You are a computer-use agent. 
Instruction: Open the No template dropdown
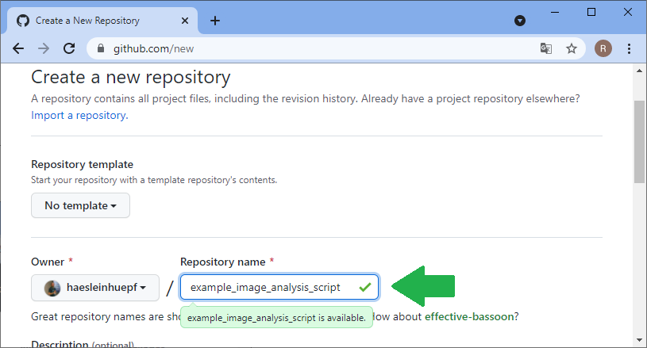80,205
